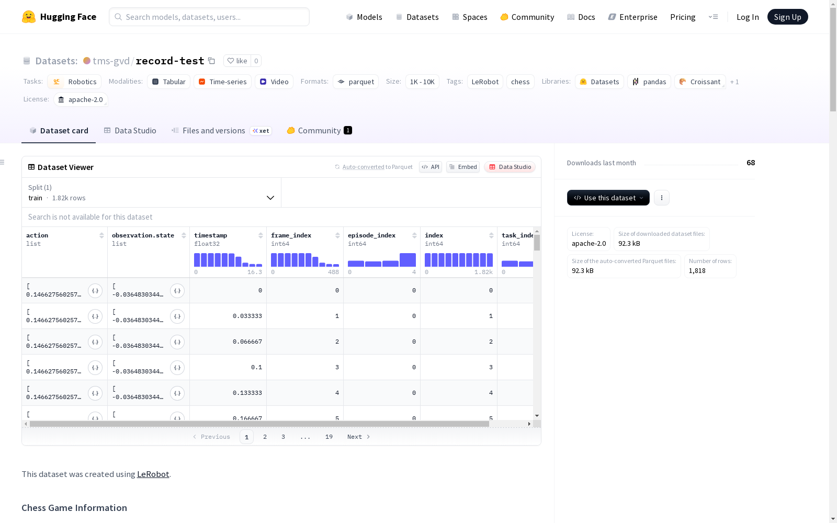Image resolution: width=837 pixels, height=523 pixels.
Task: Open the Spaces menu item
Action: 470,17
